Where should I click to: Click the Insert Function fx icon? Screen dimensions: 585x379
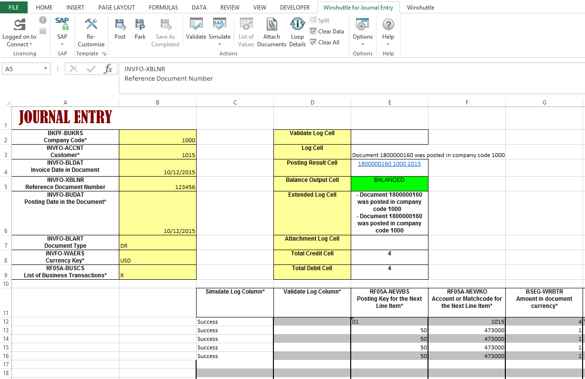(x=108, y=69)
